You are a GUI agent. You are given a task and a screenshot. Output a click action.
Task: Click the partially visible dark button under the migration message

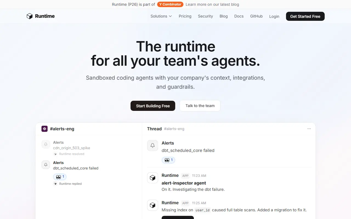[x=178, y=217]
